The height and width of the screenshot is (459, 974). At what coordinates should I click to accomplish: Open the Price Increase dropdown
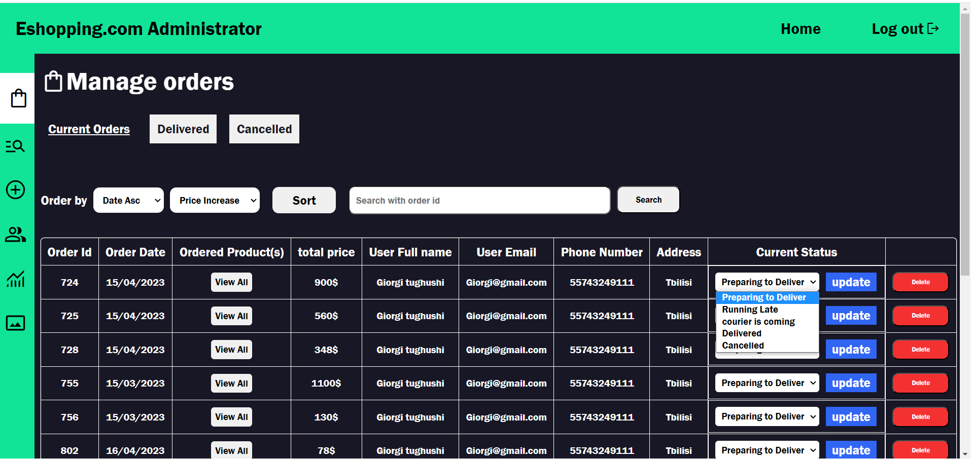[215, 200]
